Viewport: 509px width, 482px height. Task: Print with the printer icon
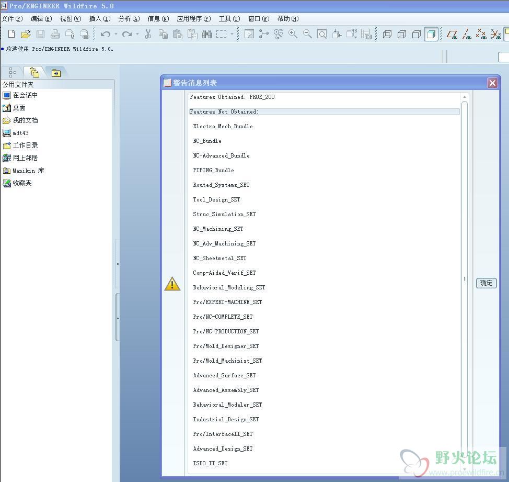point(55,34)
